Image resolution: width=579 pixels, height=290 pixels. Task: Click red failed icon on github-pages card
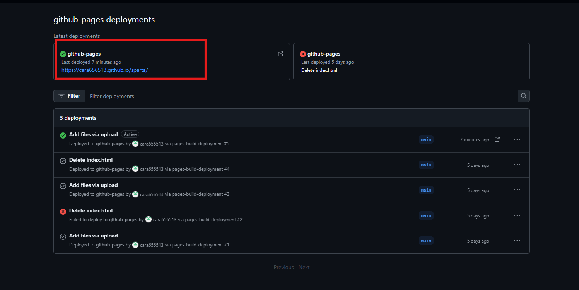[x=303, y=54]
